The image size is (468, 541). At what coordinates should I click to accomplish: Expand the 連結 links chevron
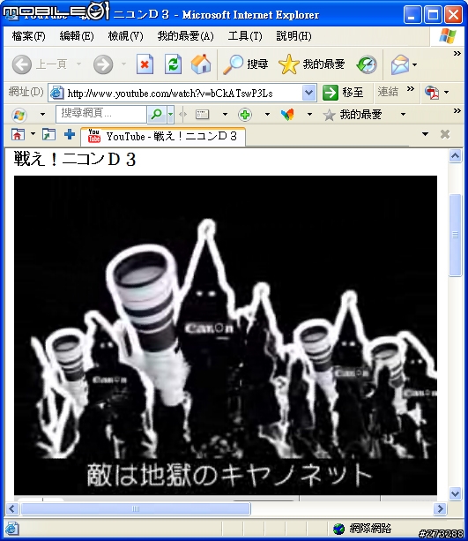coord(410,88)
